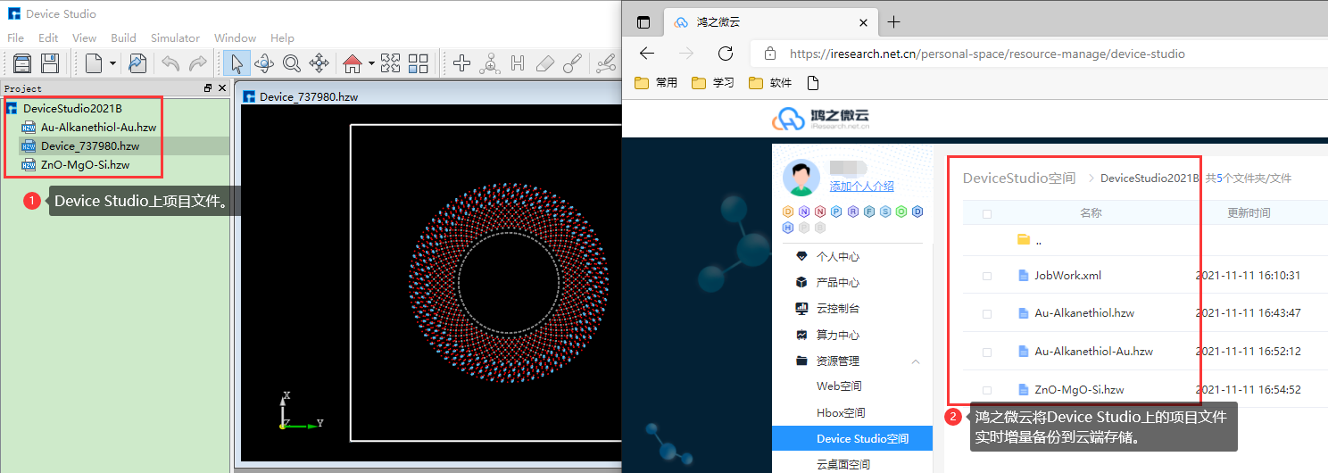Click the import file icon with the blue arrow
1328x473 pixels.
(x=137, y=62)
